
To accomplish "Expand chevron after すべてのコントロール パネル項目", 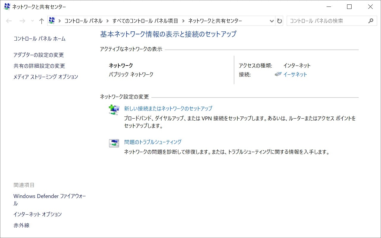I will [x=183, y=21].
